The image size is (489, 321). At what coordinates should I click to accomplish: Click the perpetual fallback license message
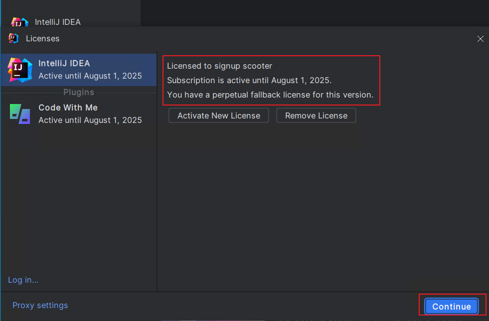[270, 95]
